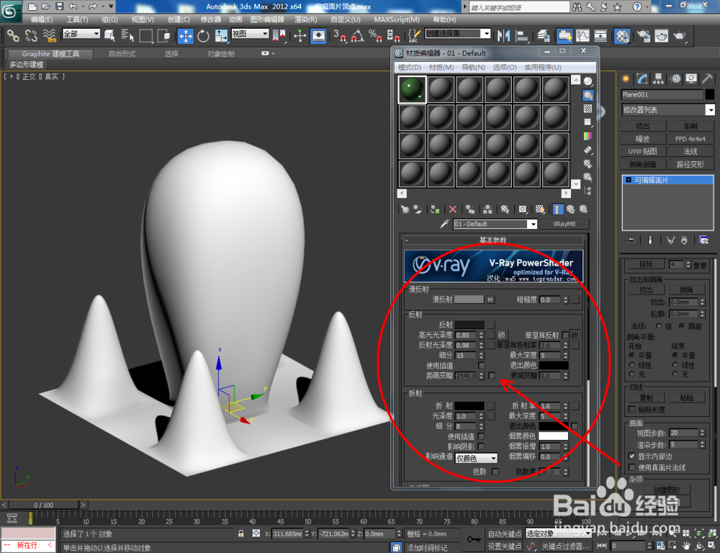Image resolution: width=720 pixels, height=553 pixels.
Task: Click the 烟雾颜色 white color swatch
Action: pyautogui.click(x=553, y=436)
